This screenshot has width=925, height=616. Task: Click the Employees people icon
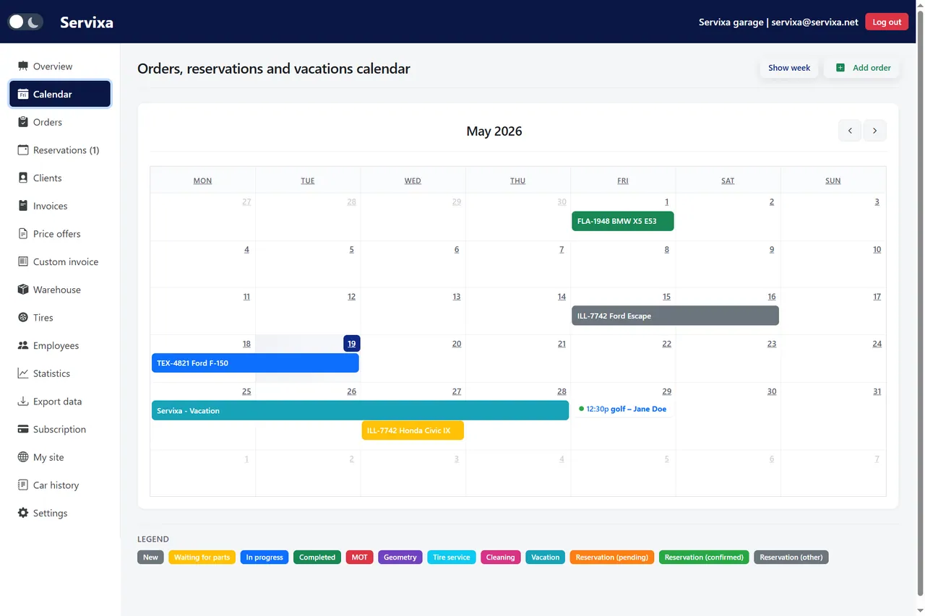23,346
